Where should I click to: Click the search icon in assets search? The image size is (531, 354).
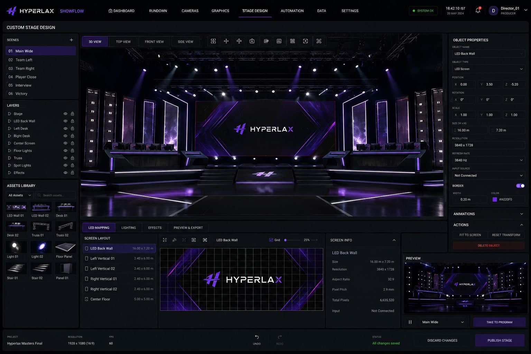(39, 195)
